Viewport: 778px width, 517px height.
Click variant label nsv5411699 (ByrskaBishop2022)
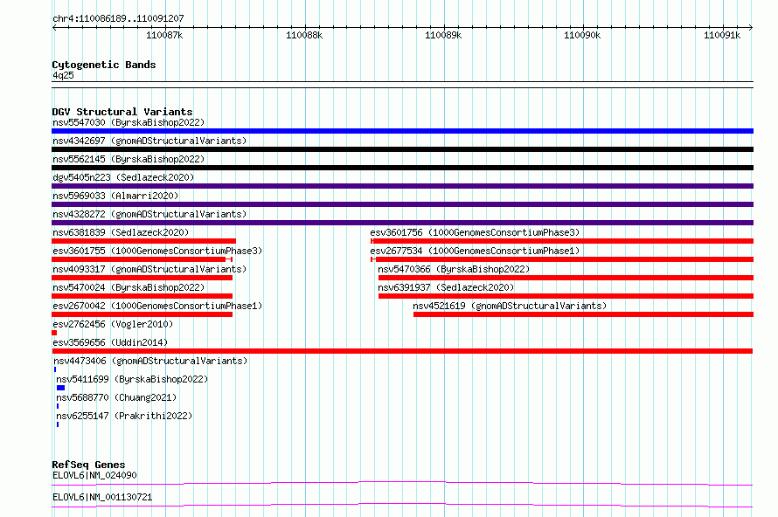pos(132,379)
